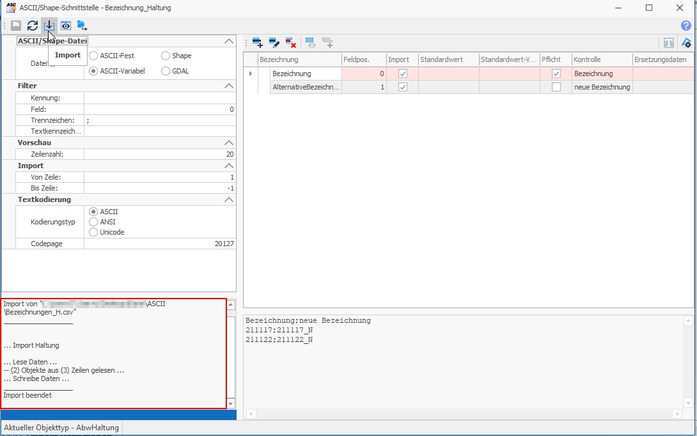The image size is (697, 436).
Task: Open the help question mark icon
Action: [x=686, y=26]
